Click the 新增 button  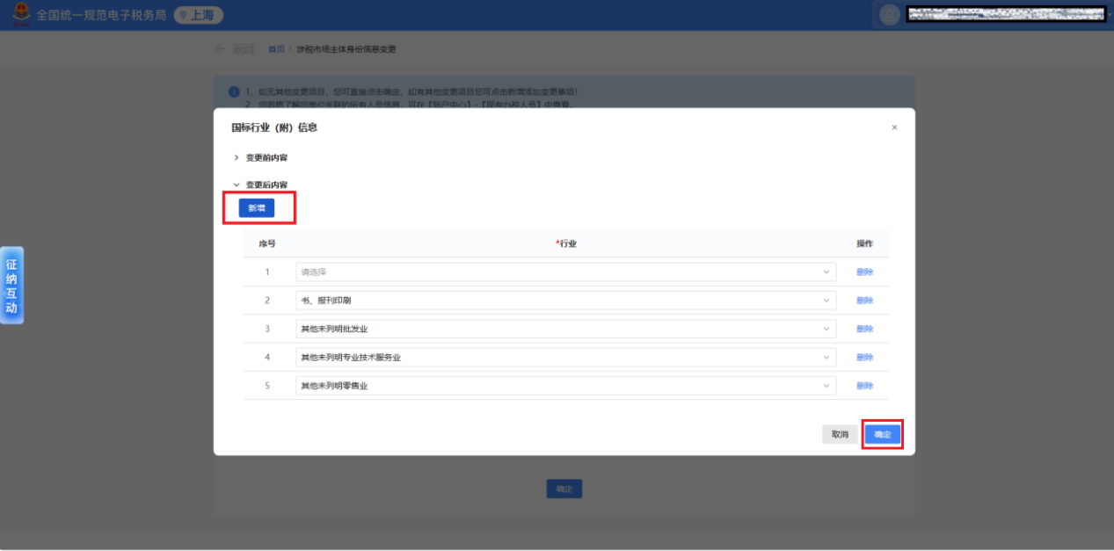[256, 208]
